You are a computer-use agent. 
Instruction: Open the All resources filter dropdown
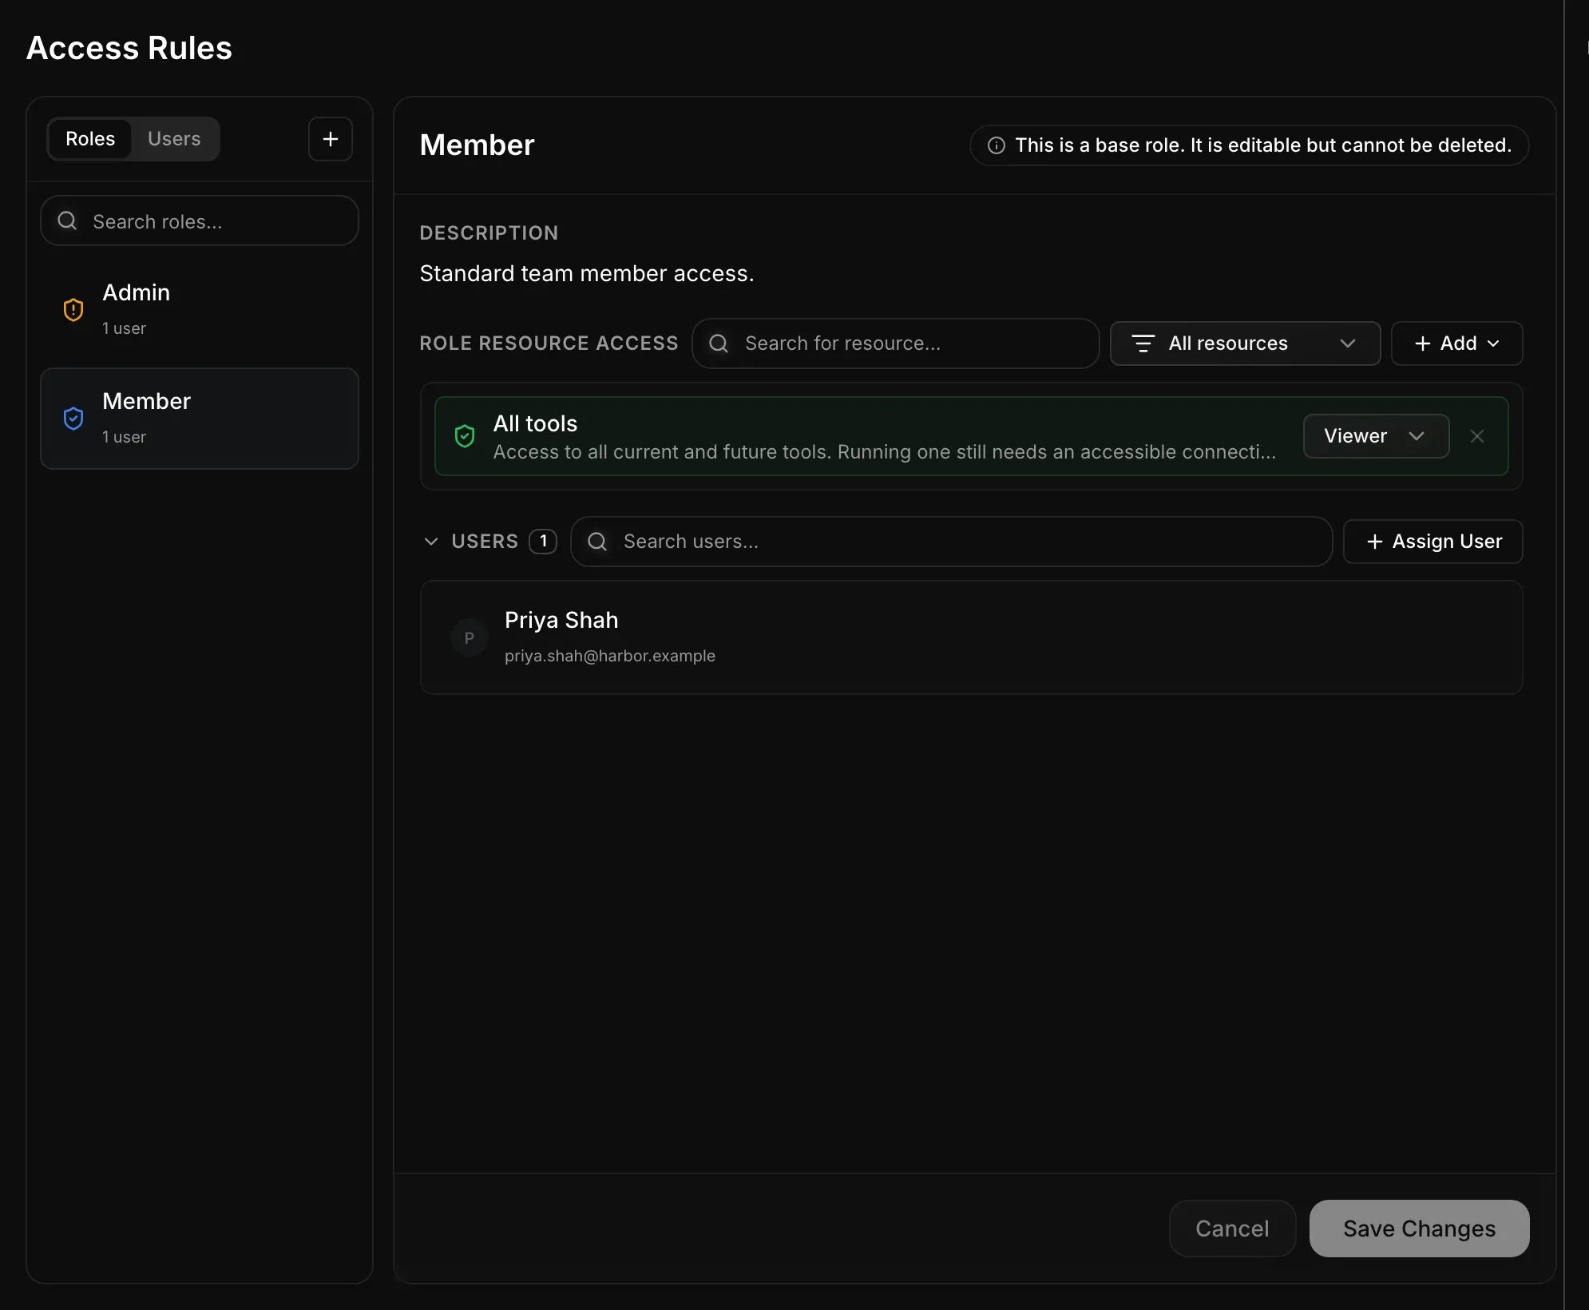coord(1245,343)
